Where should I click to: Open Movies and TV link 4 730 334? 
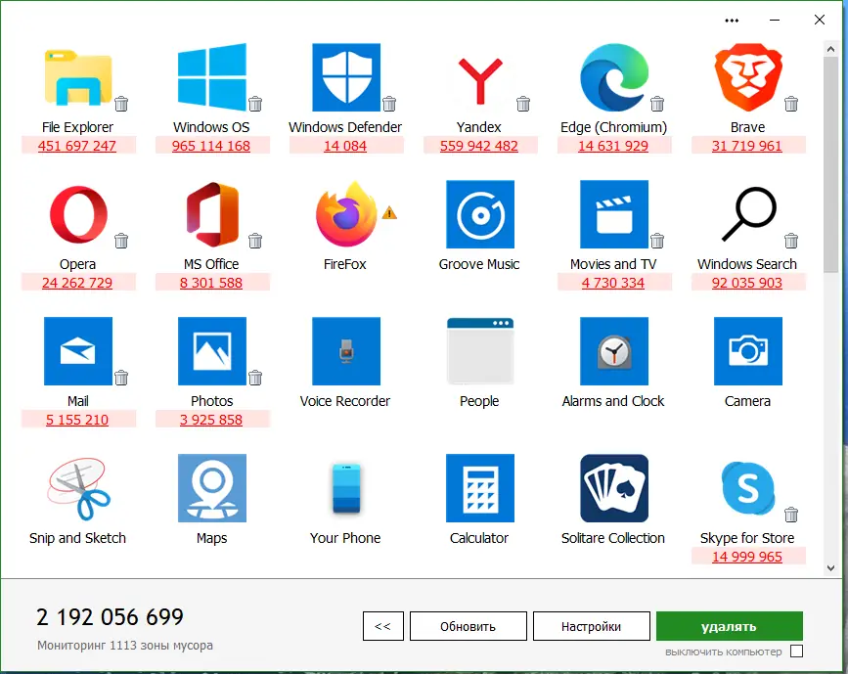(613, 283)
